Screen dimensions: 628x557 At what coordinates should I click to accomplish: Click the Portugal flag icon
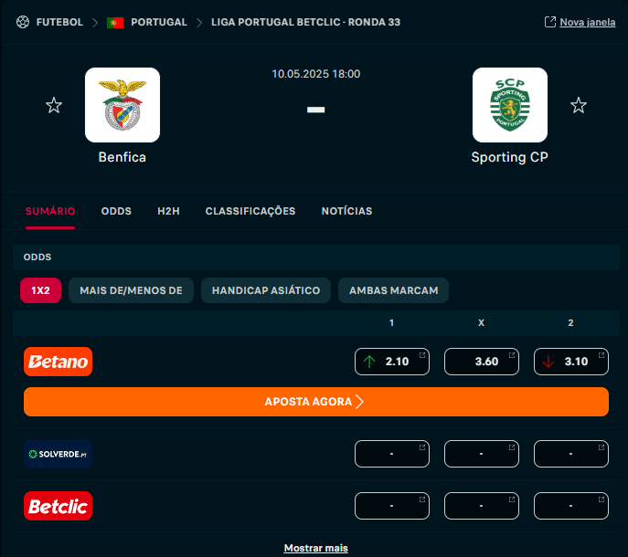point(115,23)
